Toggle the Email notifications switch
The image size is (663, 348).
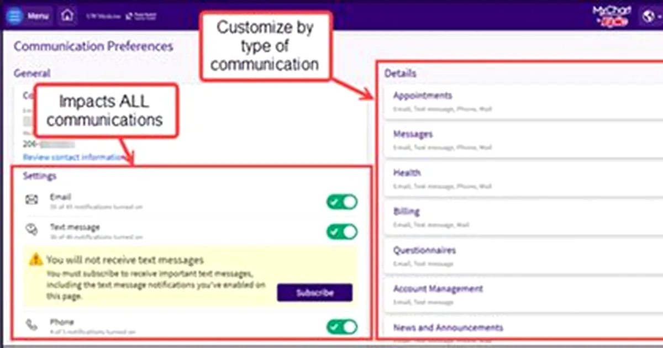coord(341,202)
